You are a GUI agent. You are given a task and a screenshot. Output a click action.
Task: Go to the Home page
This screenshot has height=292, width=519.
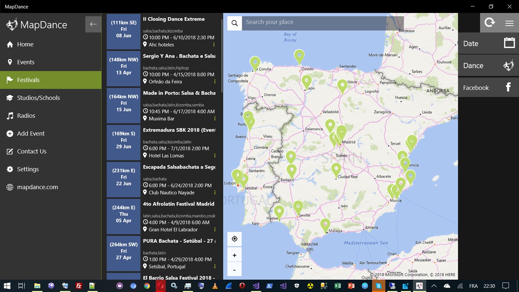(50, 44)
